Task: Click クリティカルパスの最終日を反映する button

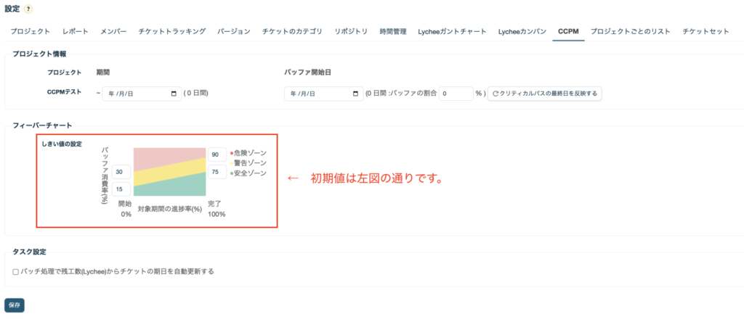Action: (544, 94)
